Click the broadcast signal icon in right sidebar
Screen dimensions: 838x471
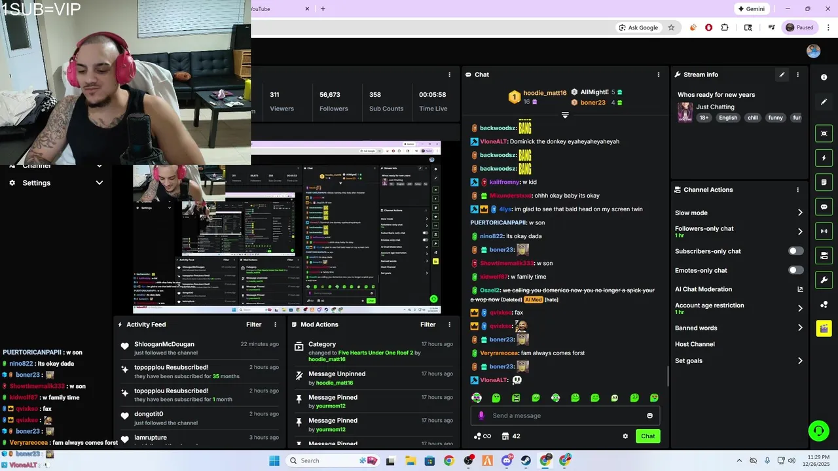pos(824,231)
